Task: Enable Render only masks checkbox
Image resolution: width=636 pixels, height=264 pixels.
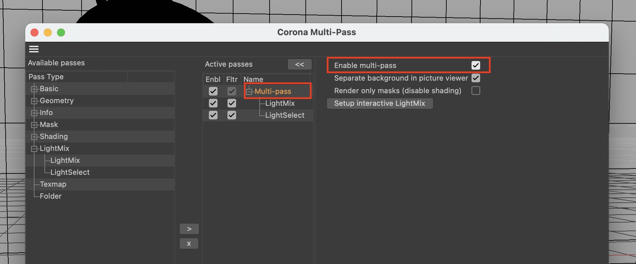Action: click(x=476, y=91)
